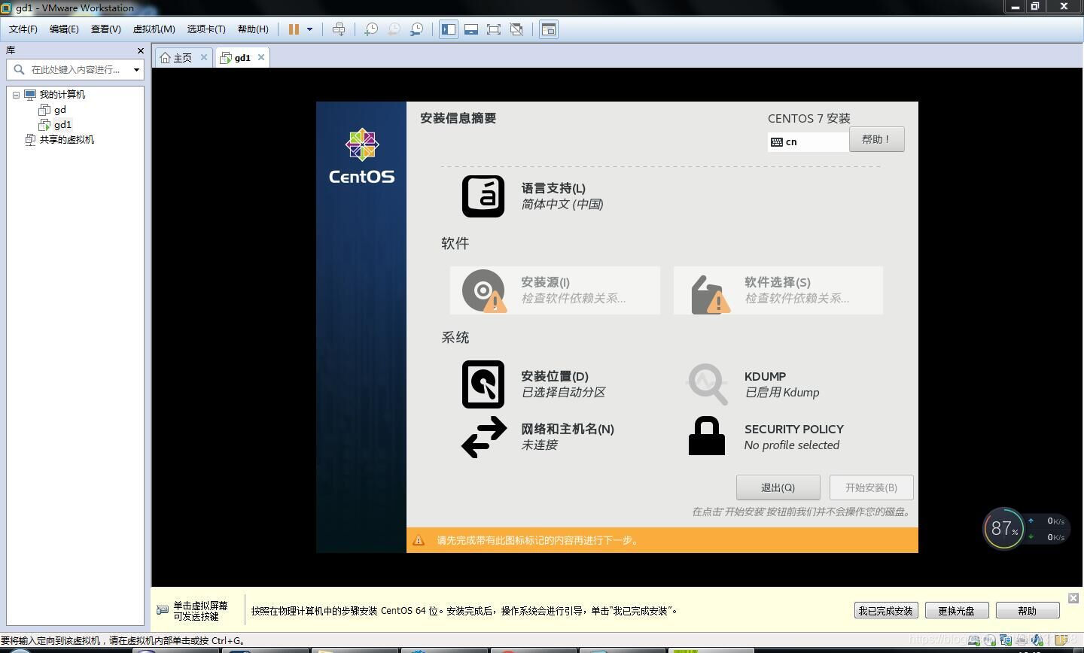Screen dimensions: 1084x653
Task: Enter full screen mode icon
Action: point(494,29)
